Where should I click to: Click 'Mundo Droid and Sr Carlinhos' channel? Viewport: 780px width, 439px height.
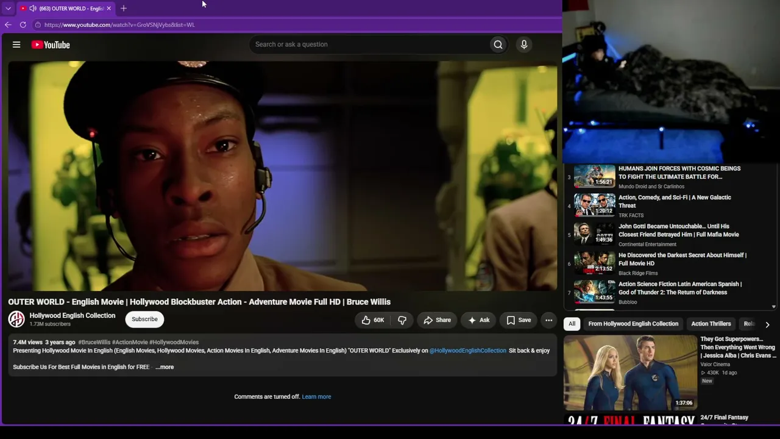pyautogui.click(x=651, y=187)
